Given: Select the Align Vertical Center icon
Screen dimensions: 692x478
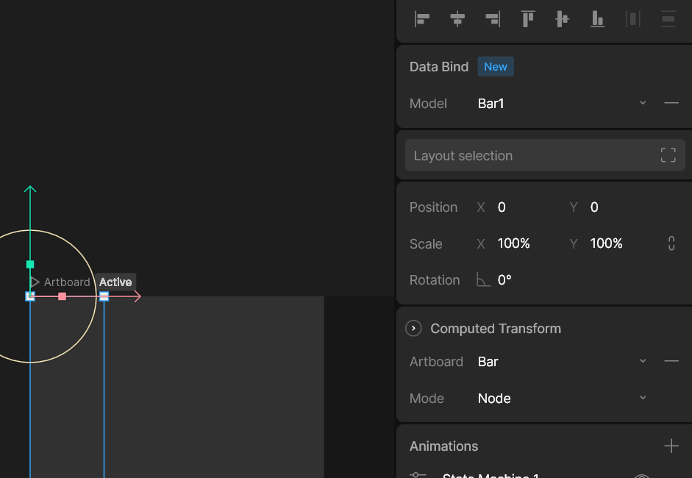Looking at the screenshot, I should pyautogui.click(x=562, y=18).
